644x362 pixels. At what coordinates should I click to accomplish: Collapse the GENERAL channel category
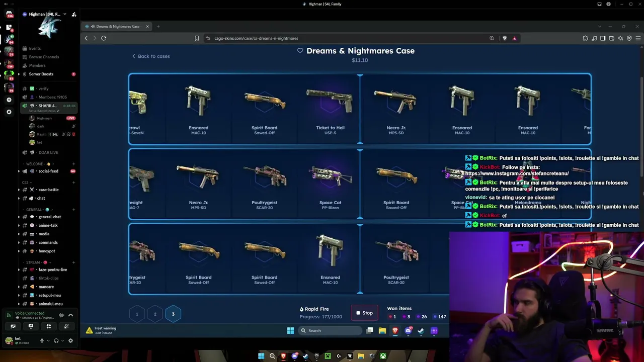coord(38,209)
